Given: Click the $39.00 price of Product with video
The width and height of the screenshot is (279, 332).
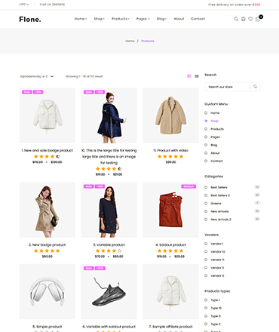Looking at the screenshot, I should pyautogui.click(x=170, y=162).
